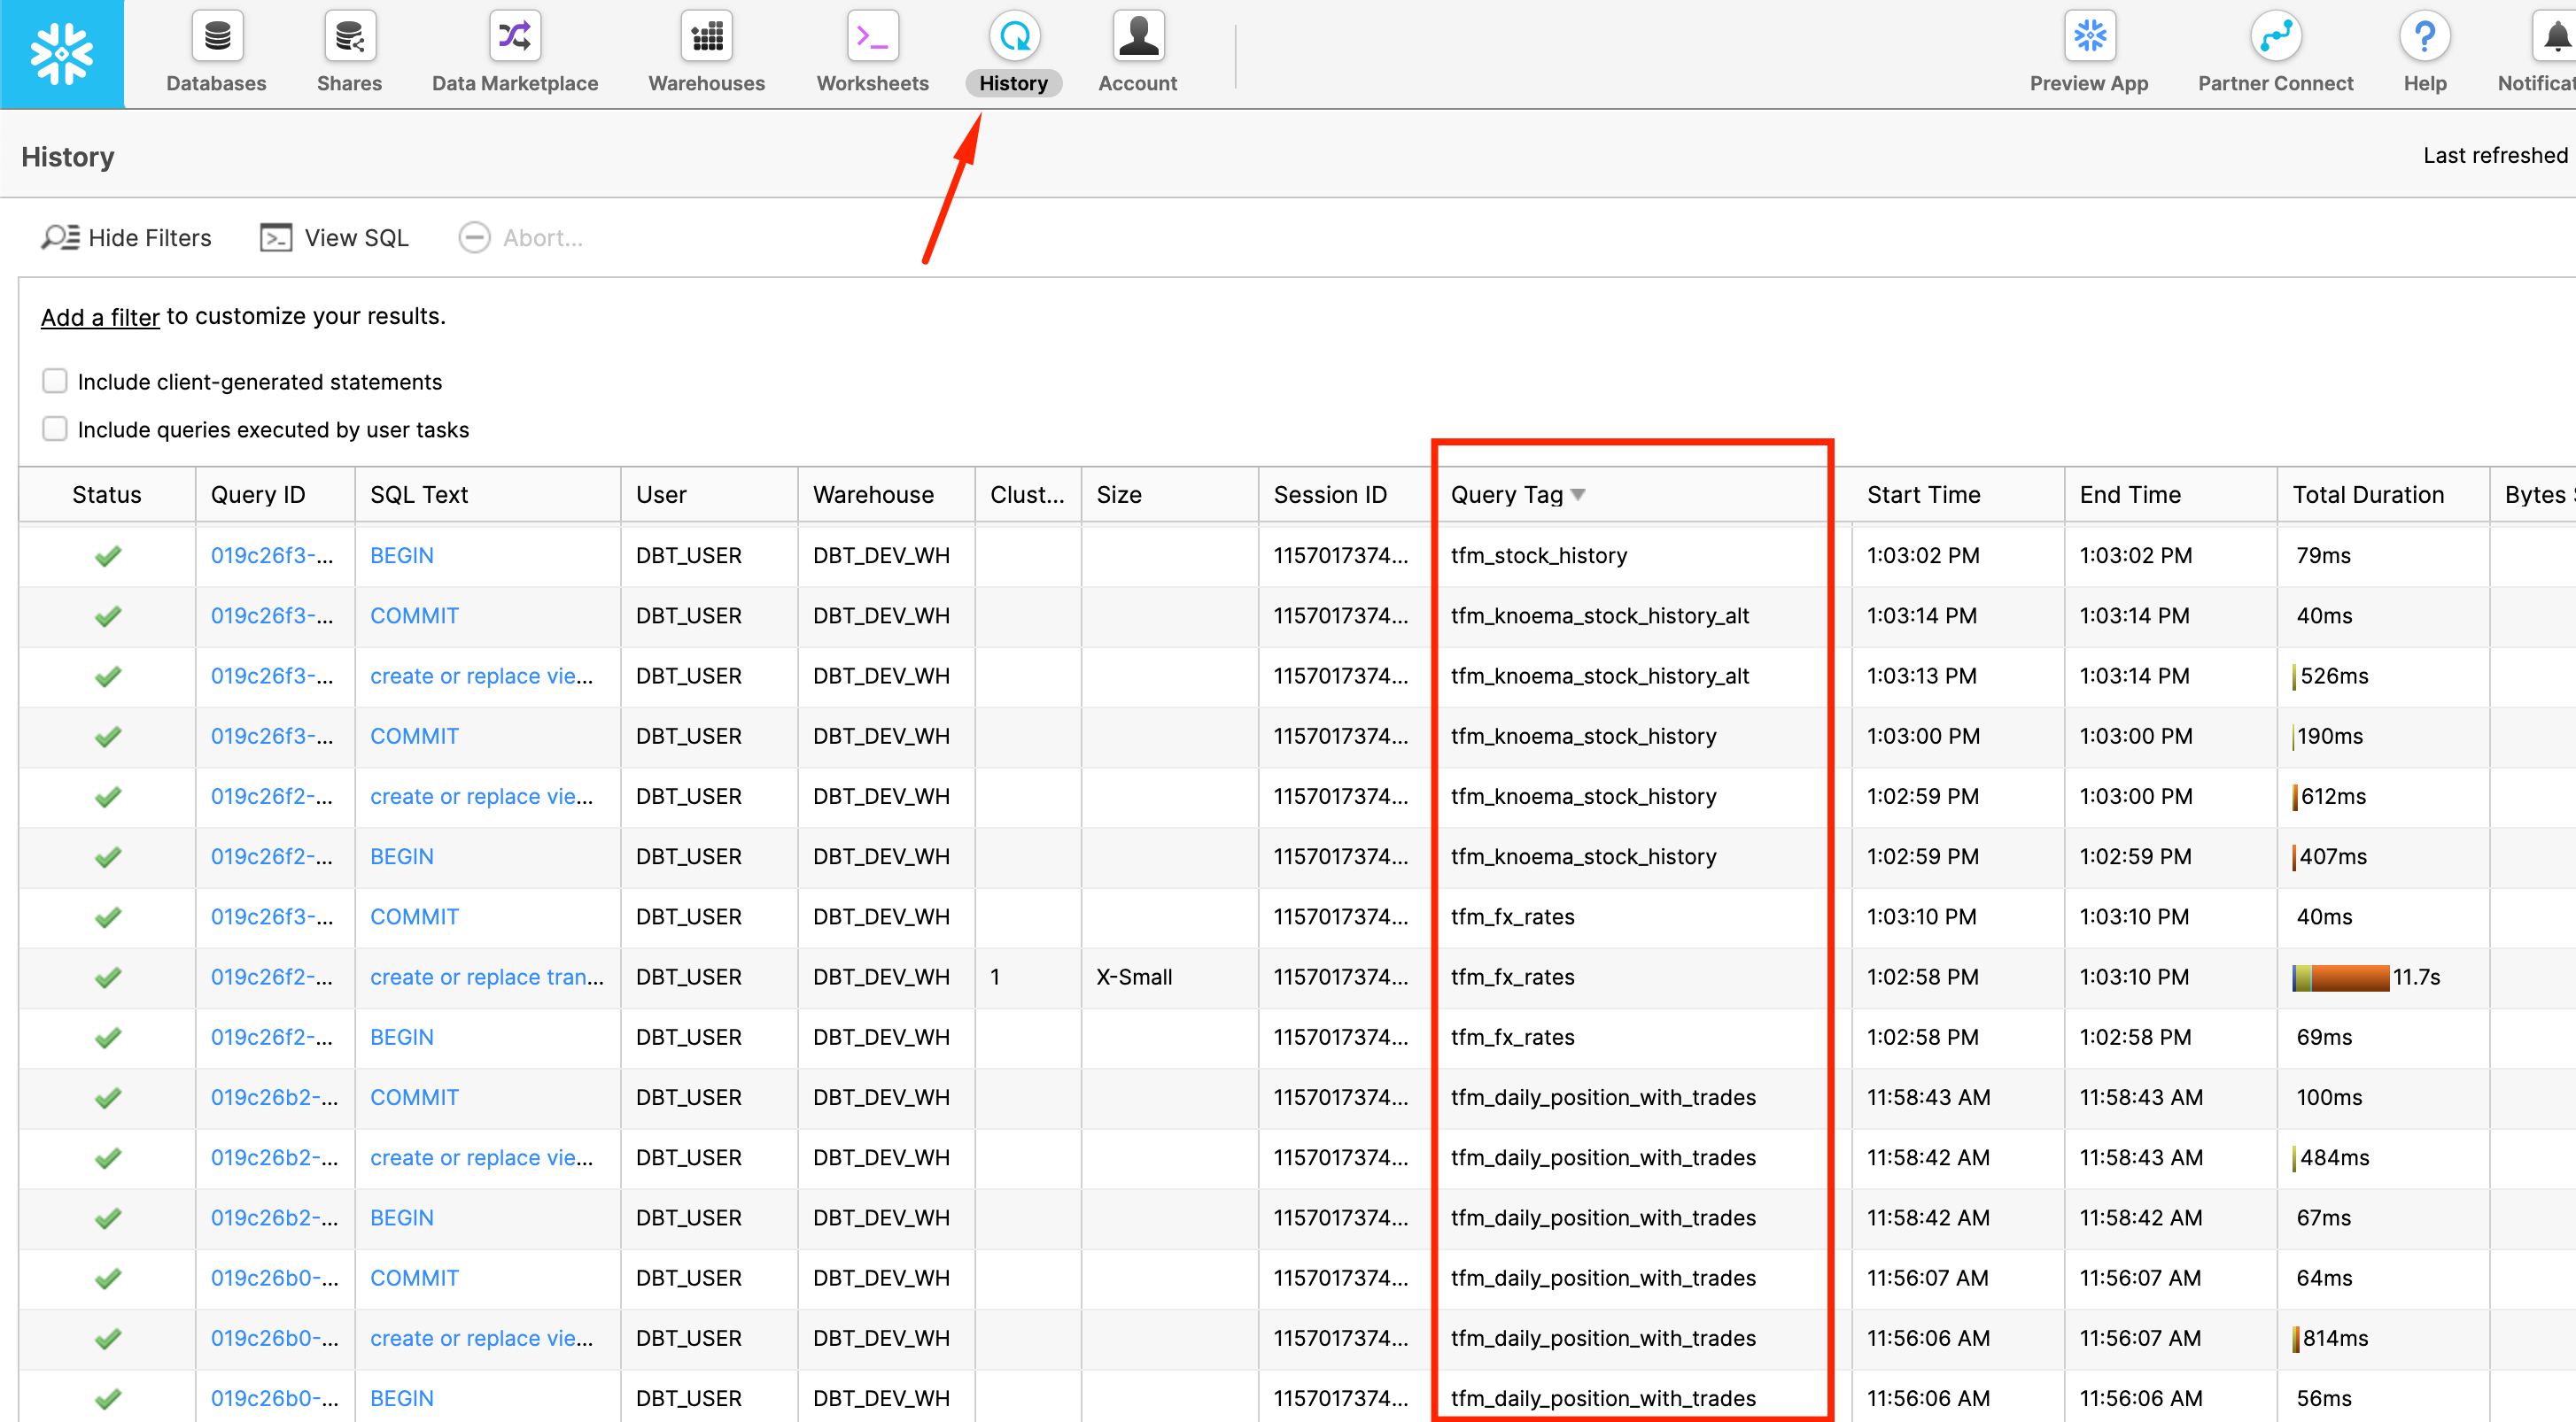2576x1422 pixels.
Task: Click Add a filter link
Action: coord(99,317)
